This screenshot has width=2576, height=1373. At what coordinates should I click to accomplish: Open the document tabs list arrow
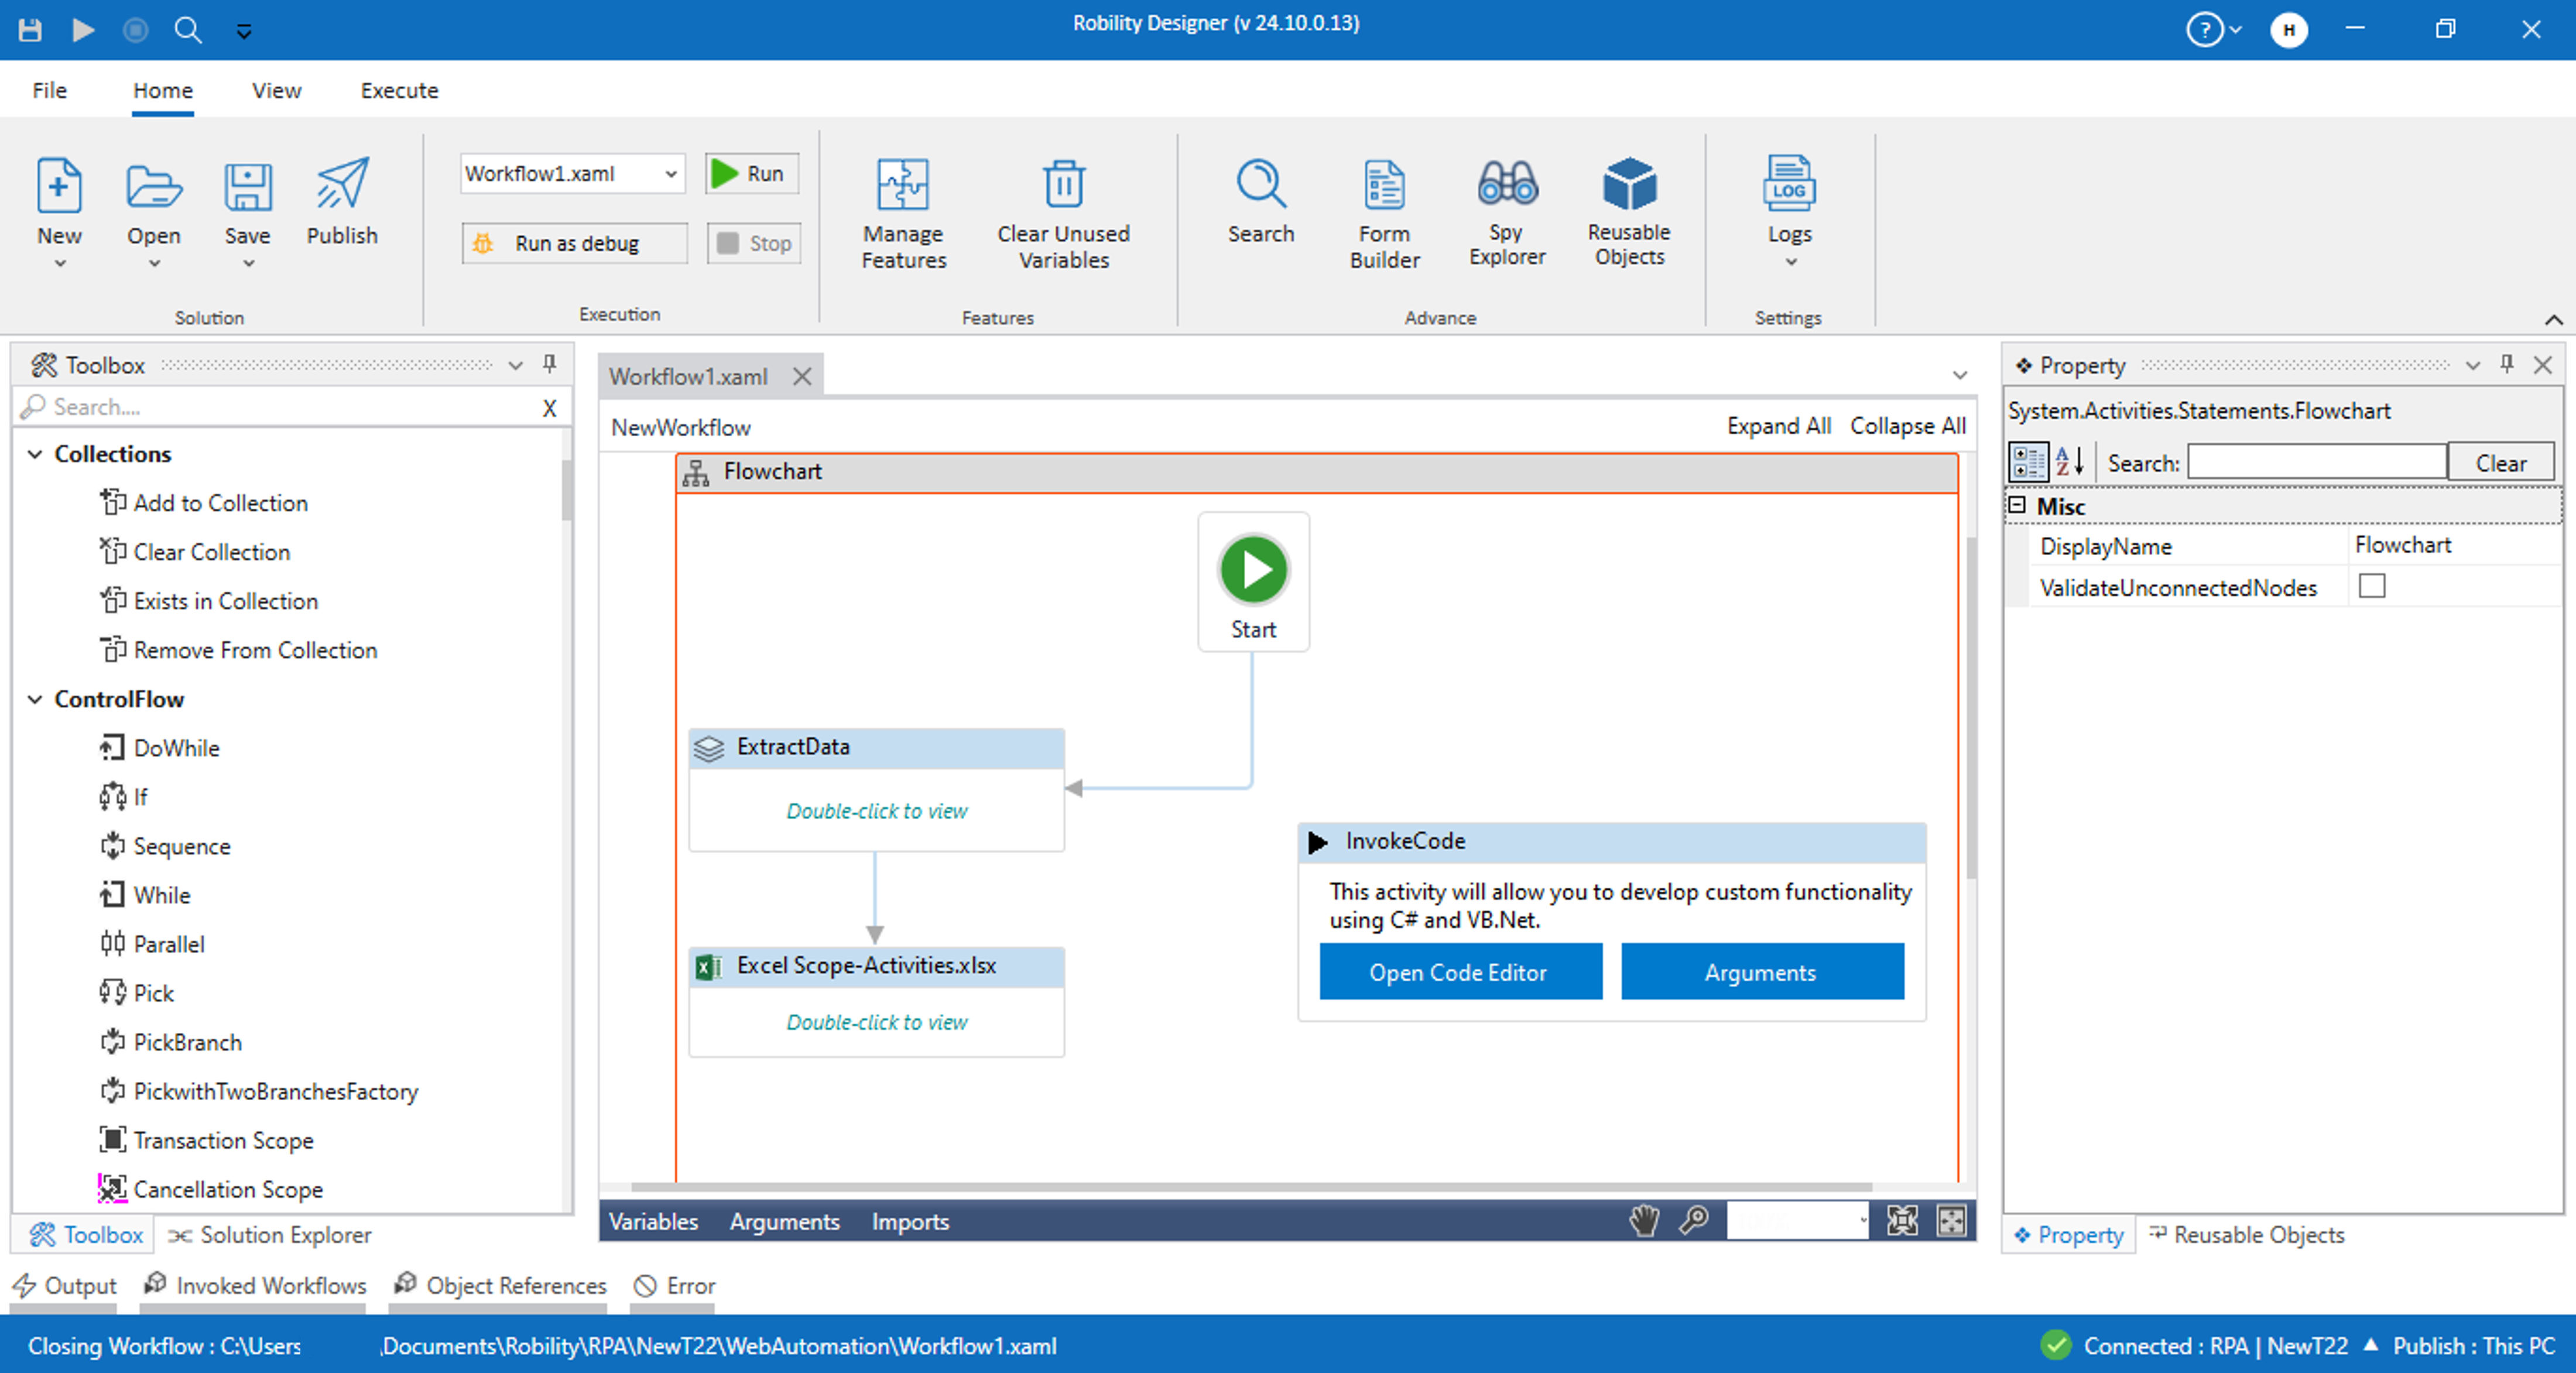(1960, 376)
